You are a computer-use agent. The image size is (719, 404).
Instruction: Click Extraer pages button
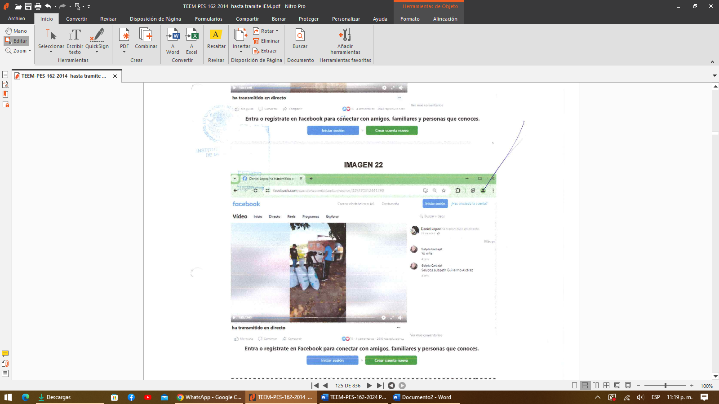pos(265,51)
